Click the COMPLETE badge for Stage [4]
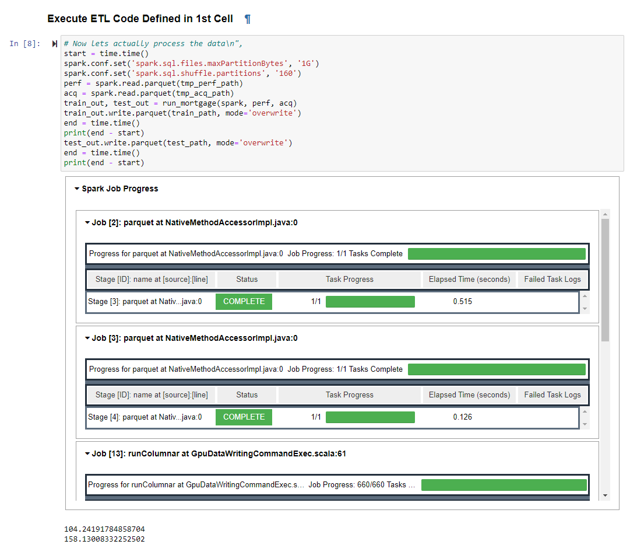 coord(244,417)
